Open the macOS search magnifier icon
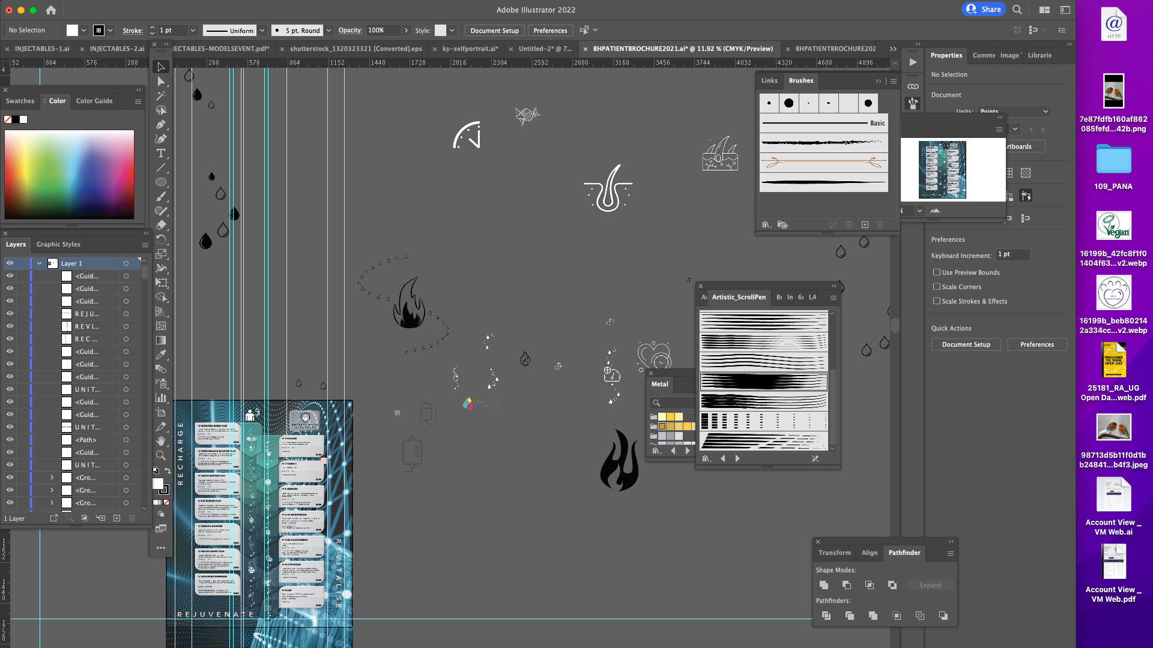The width and height of the screenshot is (1153, 648). point(1017,10)
